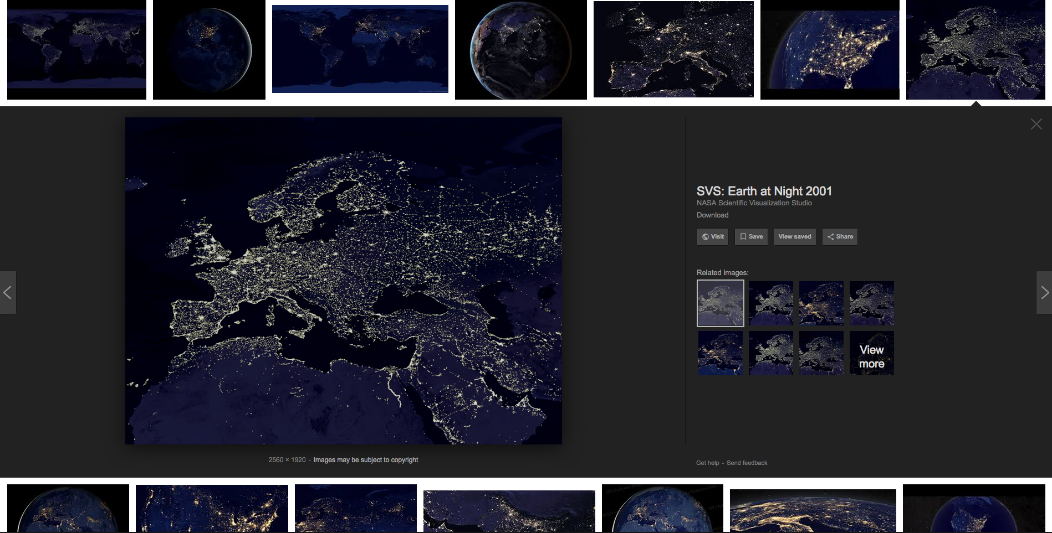Open the second related image in bottom row
Screen dimensions: 1052x533
click(771, 353)
